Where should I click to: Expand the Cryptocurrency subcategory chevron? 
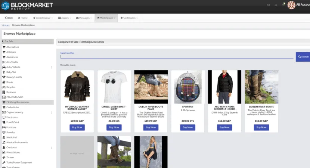click(52, 112)
